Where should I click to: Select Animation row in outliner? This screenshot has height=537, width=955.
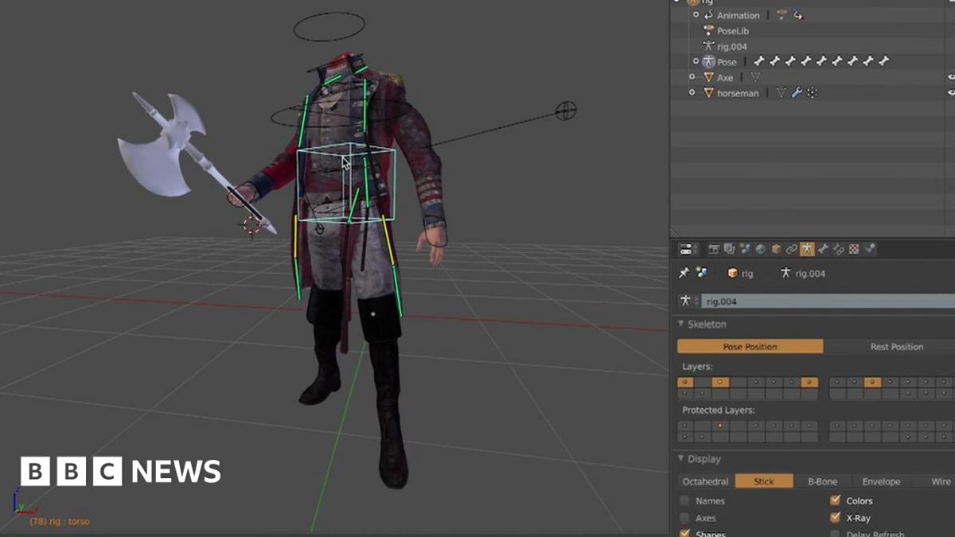(x=739, y=15)
